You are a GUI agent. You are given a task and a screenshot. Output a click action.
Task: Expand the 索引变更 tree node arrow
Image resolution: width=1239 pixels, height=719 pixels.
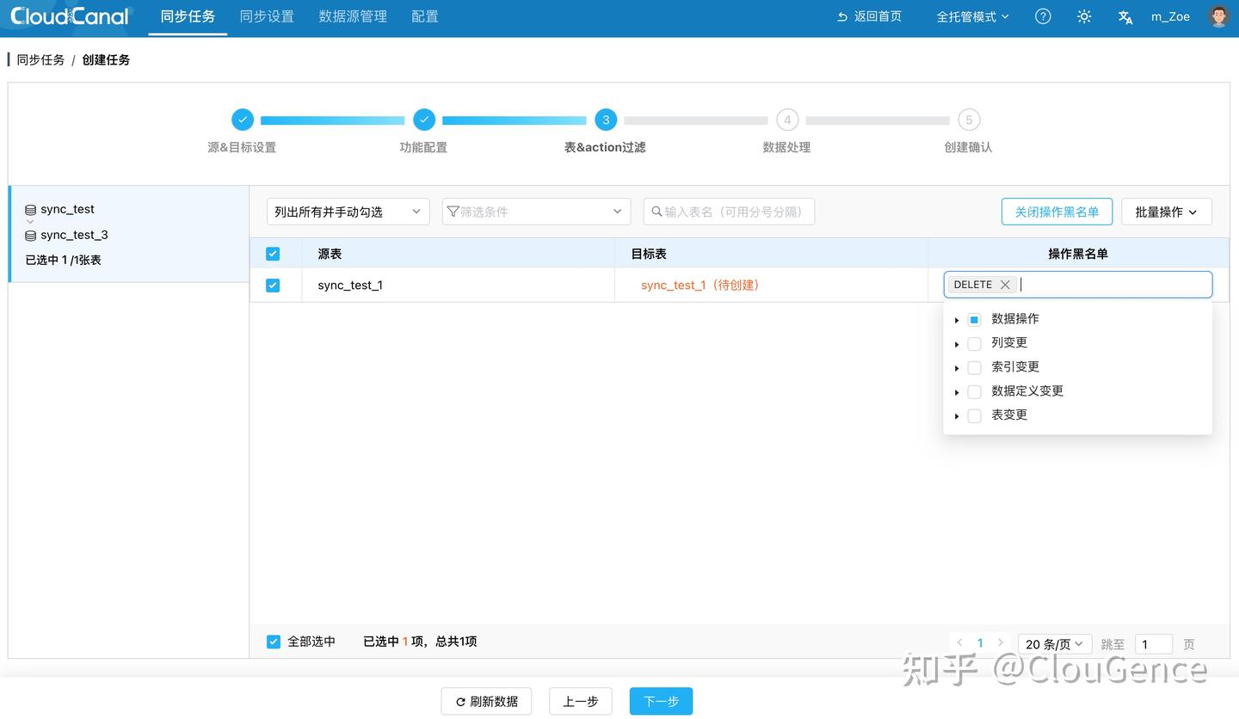pos(957,368)
